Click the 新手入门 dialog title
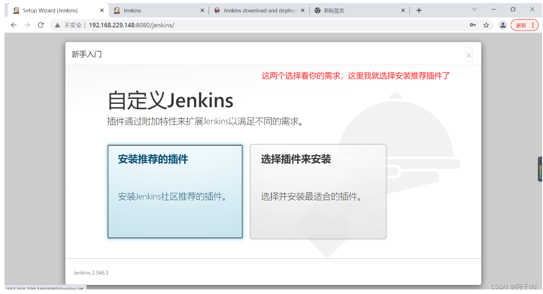 (87, 54)
